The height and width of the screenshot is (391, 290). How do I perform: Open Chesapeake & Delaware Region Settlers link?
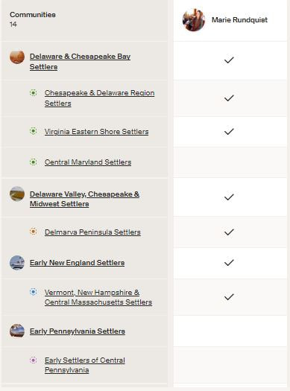[x=100, y=98]
